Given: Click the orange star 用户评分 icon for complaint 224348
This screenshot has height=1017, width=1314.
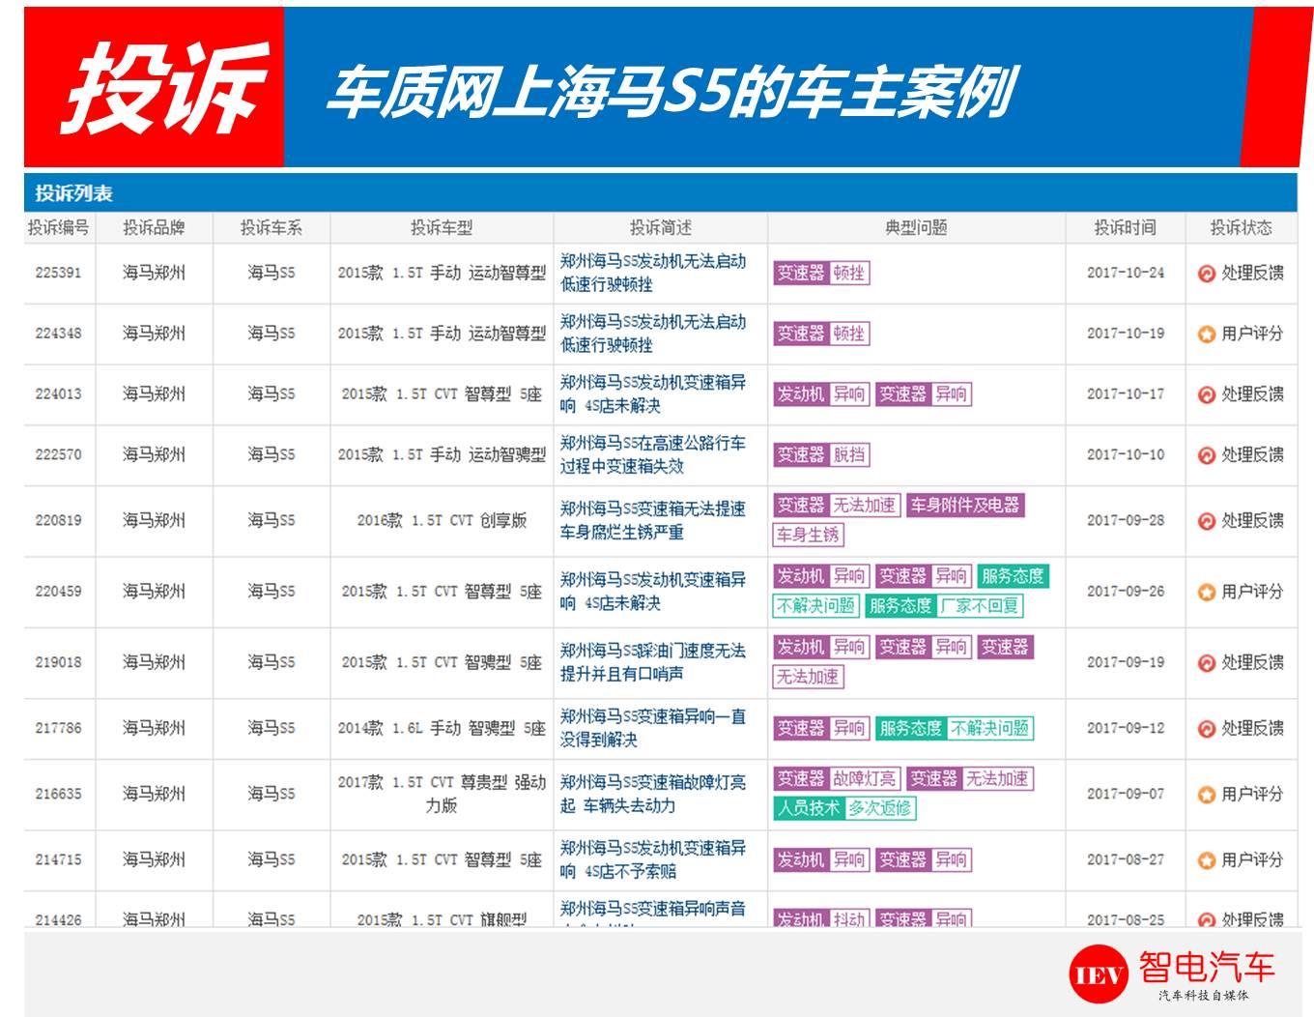Looking at the screenshot, I should pyautogui.click(x=1206, y=334).
